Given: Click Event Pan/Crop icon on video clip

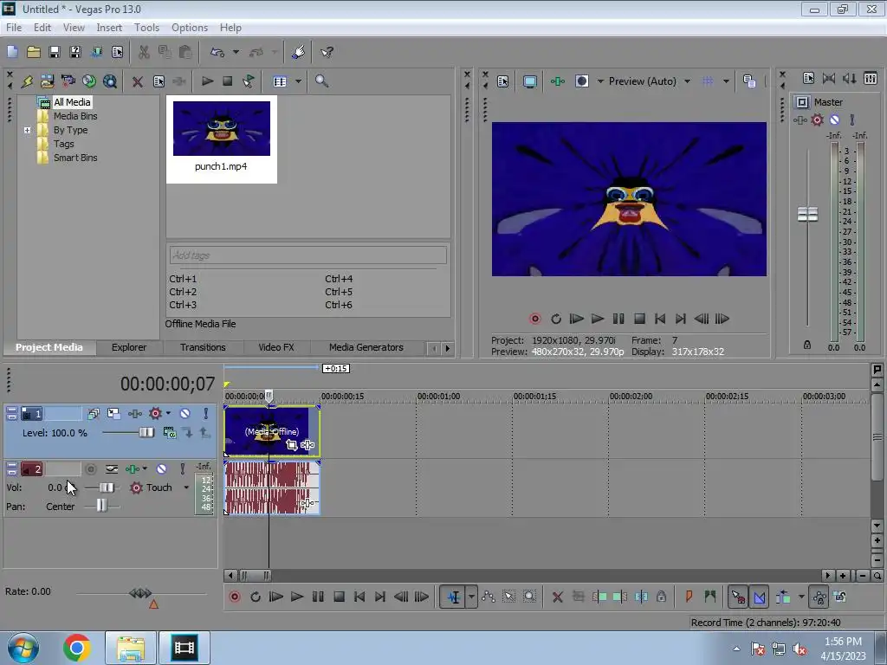Looking at the screenshot, I should (291, 445).
